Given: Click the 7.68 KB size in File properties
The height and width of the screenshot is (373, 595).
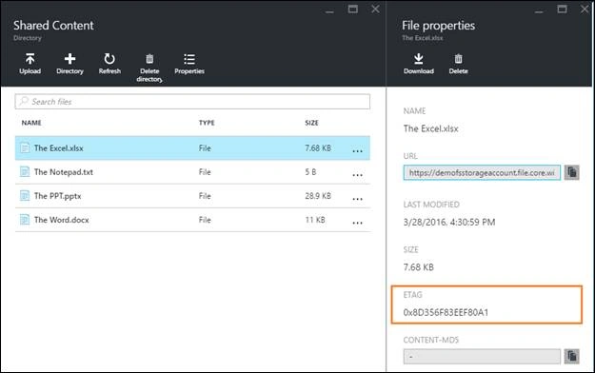Looking at the screenshot, I should click(418, 267).
